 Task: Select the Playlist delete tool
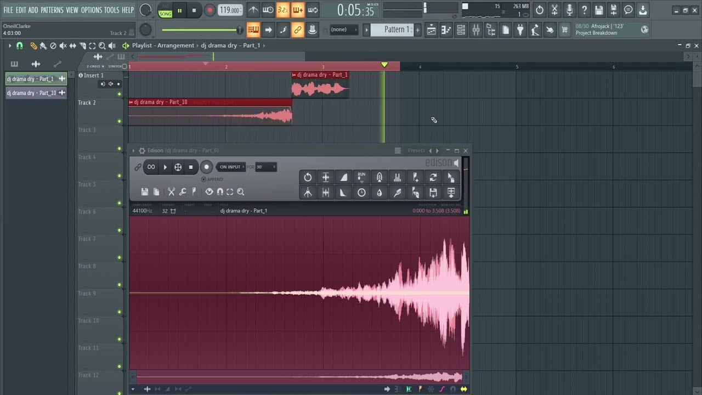(53, 46)
